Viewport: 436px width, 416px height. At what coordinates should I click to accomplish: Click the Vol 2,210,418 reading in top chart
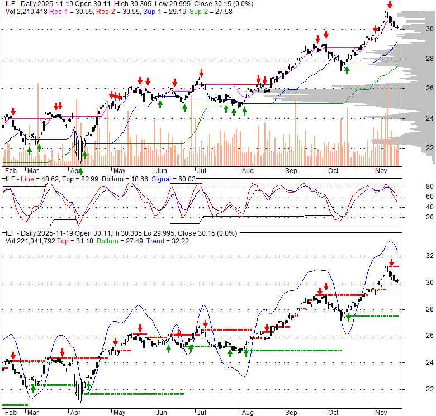[26, 12]
